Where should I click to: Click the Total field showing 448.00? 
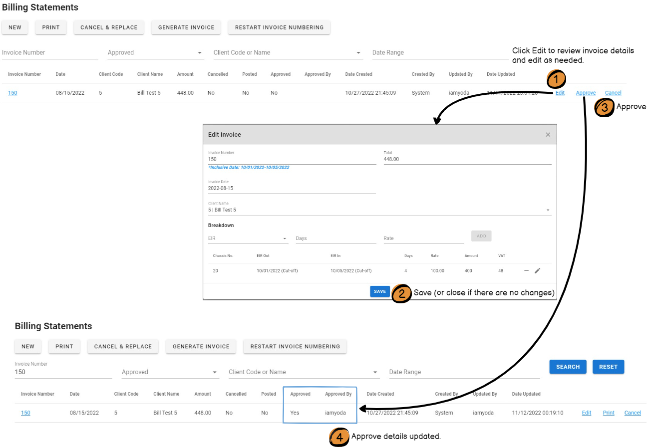click(467, 159)
